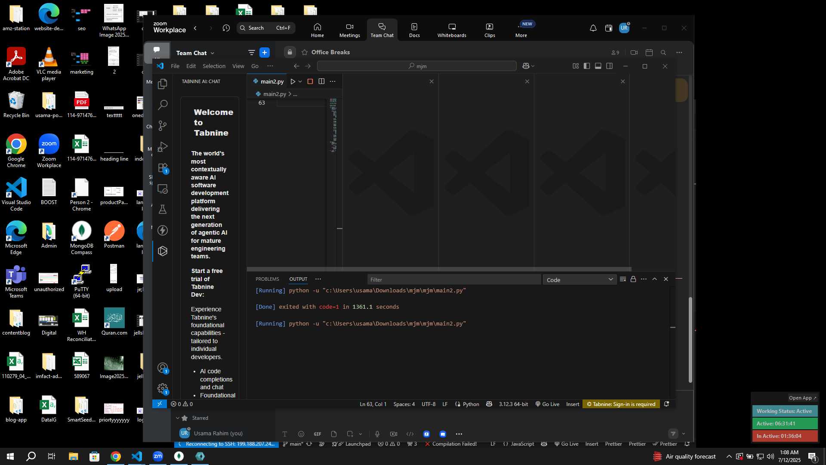Open the Thunder Client lightning icon
Screen dimensions: 826x465
click(163, 230)
